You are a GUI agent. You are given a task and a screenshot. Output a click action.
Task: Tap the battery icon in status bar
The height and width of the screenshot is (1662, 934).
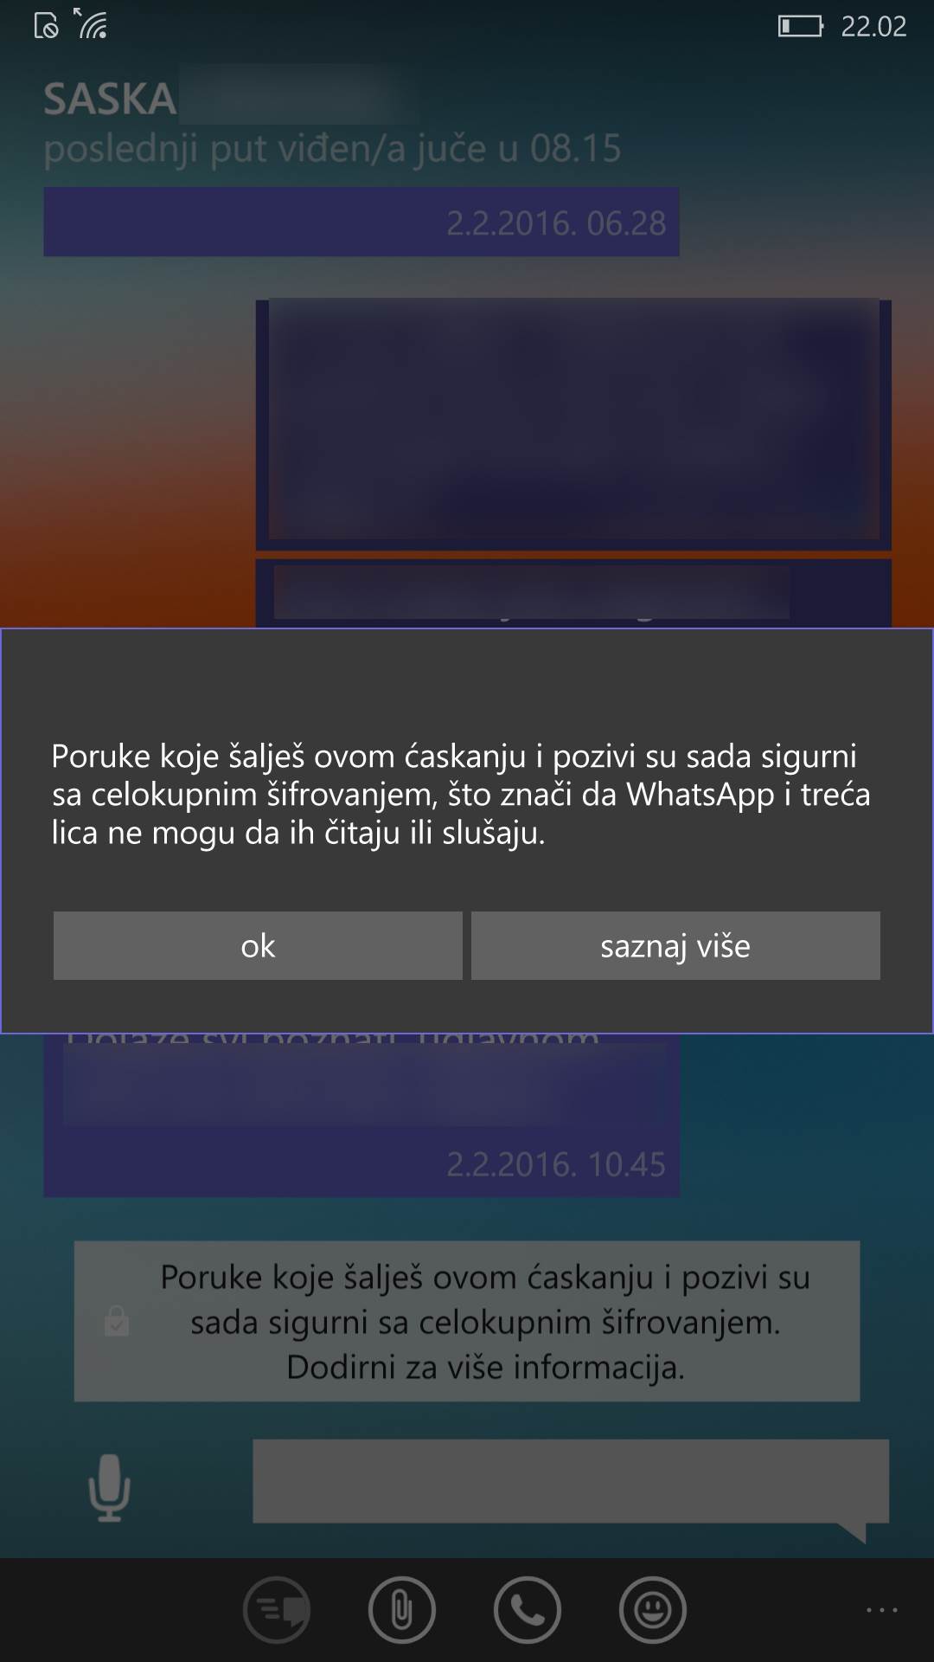point(801,26)
